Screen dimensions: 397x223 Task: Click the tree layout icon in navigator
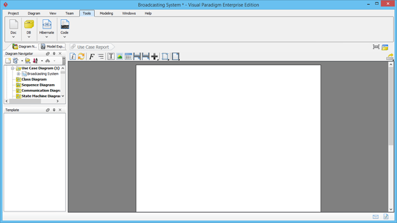tap(15, 61)
